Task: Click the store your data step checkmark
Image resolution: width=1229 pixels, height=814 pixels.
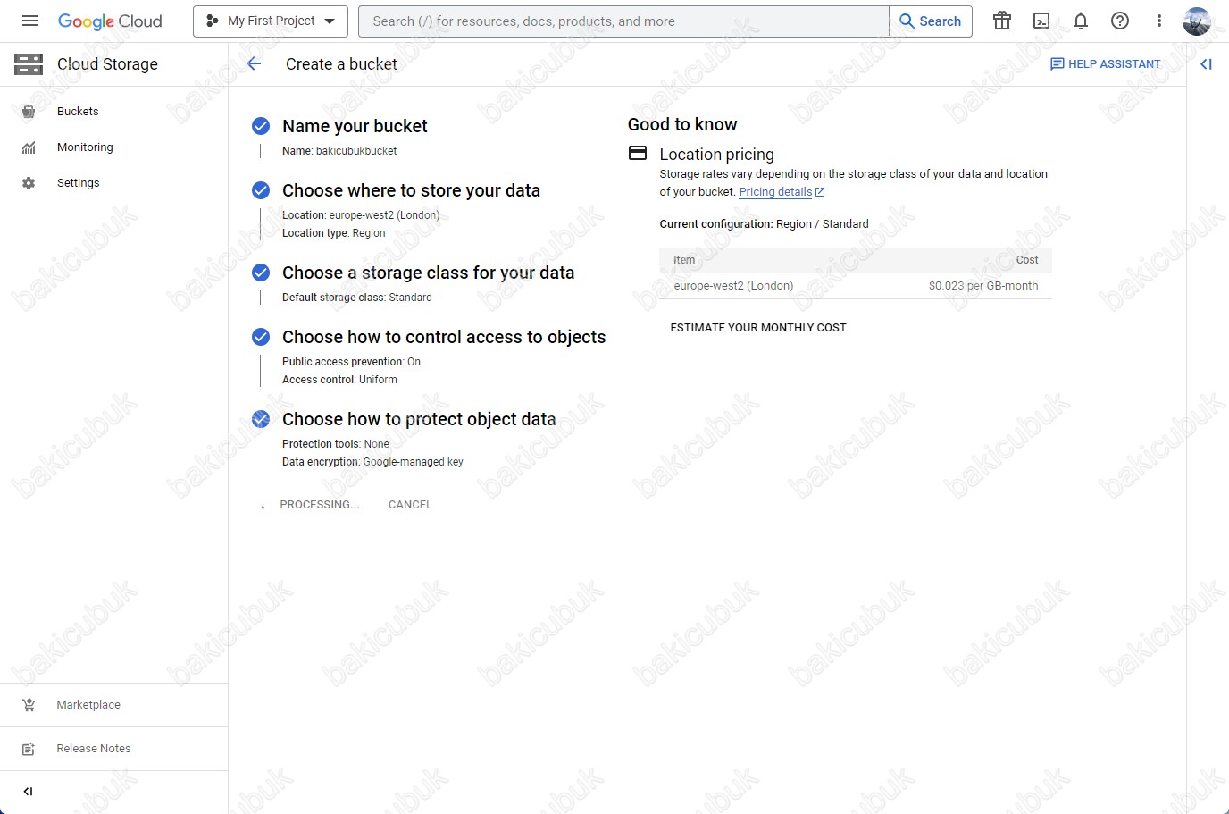Action: pyautogui.click(x=261, y=190)
